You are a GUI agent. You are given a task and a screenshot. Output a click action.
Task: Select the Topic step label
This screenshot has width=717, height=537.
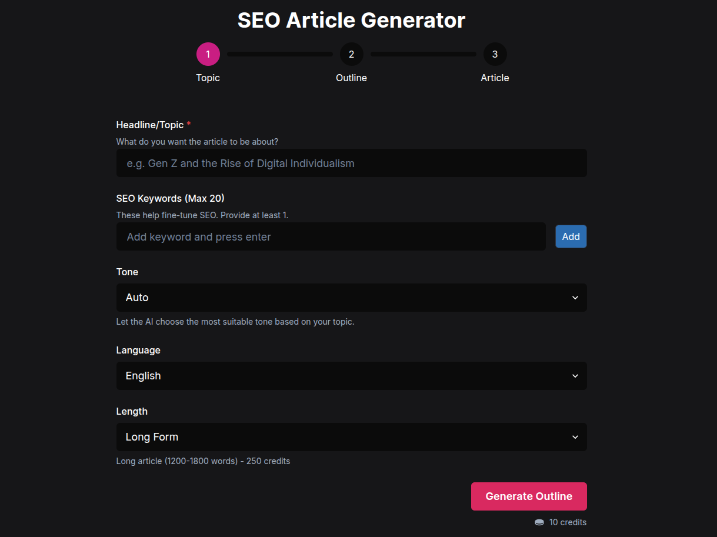coord(208,78)
